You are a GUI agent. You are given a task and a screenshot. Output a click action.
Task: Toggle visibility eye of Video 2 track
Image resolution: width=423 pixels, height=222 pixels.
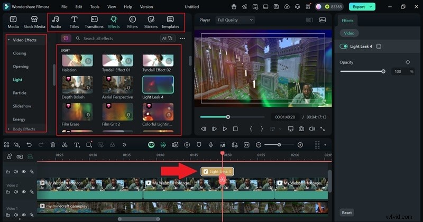coord(24,192)
